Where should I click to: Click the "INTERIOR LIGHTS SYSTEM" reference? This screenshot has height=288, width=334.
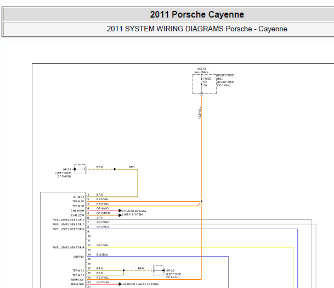pos(140,284)
